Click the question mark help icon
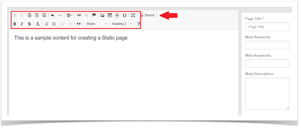This screenshot has width=301, height=128. (x=139, y=24)
